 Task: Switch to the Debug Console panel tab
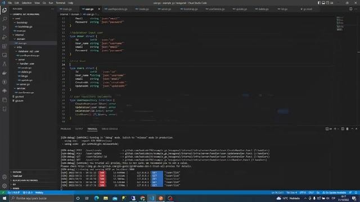(110, 129)
